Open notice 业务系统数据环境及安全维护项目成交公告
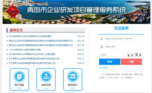Screen dimensions: 152x93 32,63
